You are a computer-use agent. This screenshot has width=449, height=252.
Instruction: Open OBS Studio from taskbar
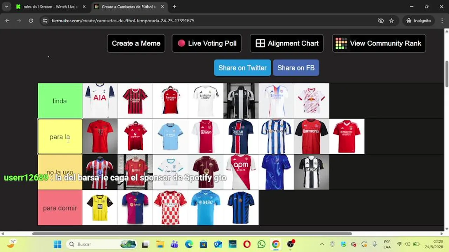click(290, 244)
